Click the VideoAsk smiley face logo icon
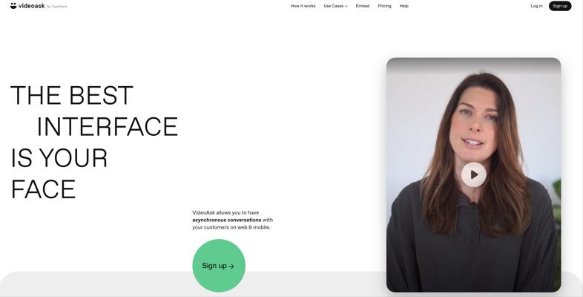Image resolution: width=583 pixels, height=297 pixels. [x=13, y=6]
